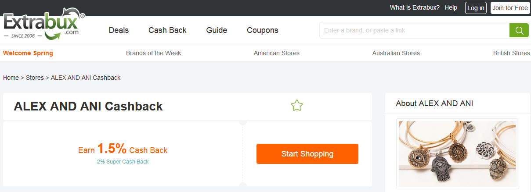Open the Coupons menu
This screenshot has height=192, width=531.
[263, 30]
